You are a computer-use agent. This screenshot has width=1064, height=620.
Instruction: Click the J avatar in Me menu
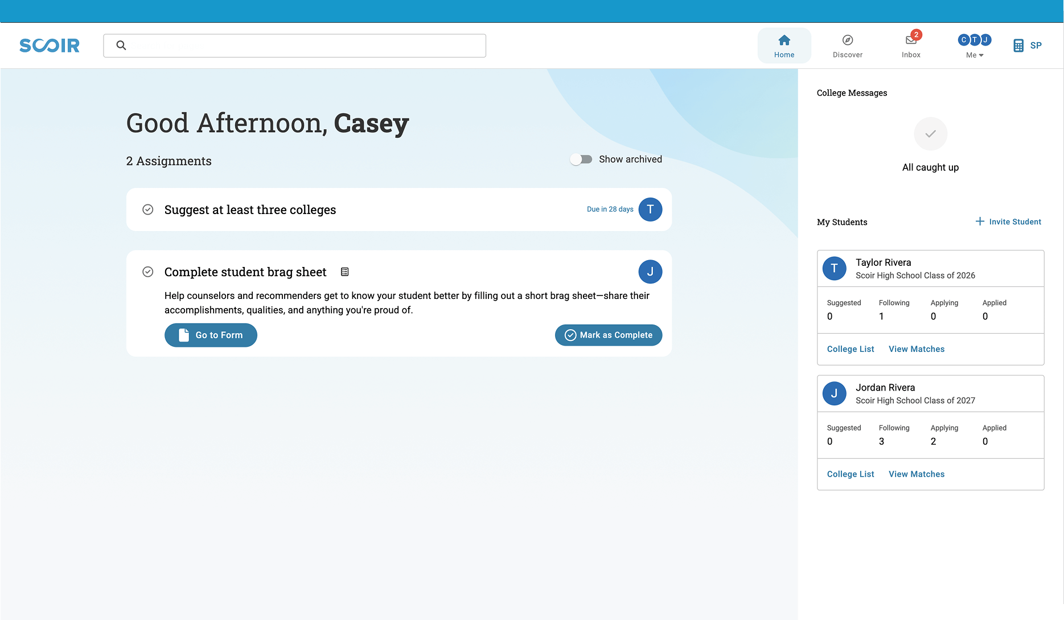[985, 40]
